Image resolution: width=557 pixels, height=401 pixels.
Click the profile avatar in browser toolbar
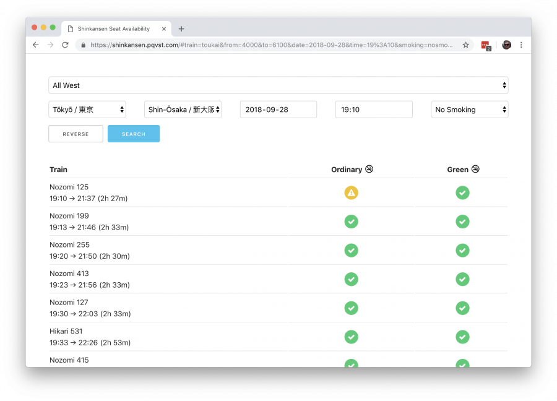pyautogui.click(x=506, y=45)
